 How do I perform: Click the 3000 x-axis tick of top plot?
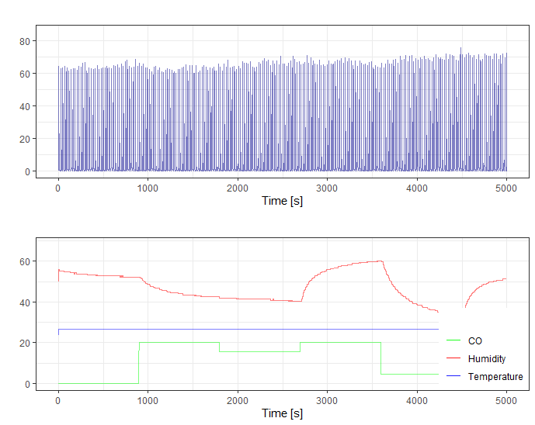pos(327,188)
